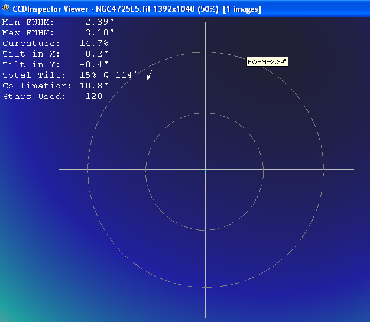Click the CCDInspector app icon in title bar
The image size is (370, 322).
[x=6, y=8]
